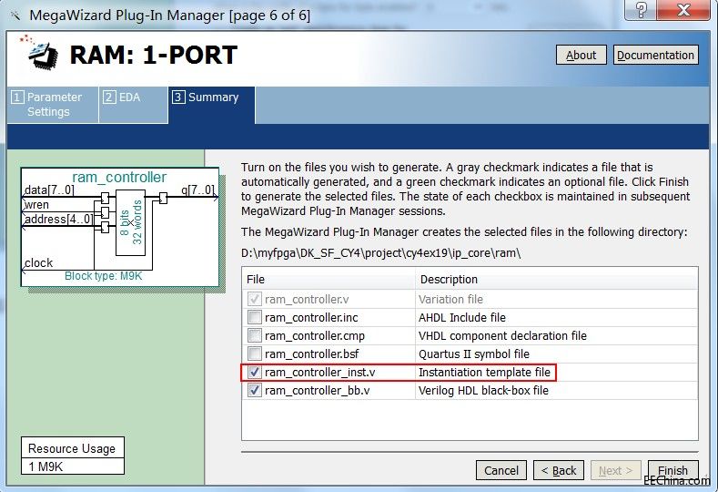Select the 'AHDL Include file' description
The height and width of the screenshot is (492, 718).
coord(462,318)
